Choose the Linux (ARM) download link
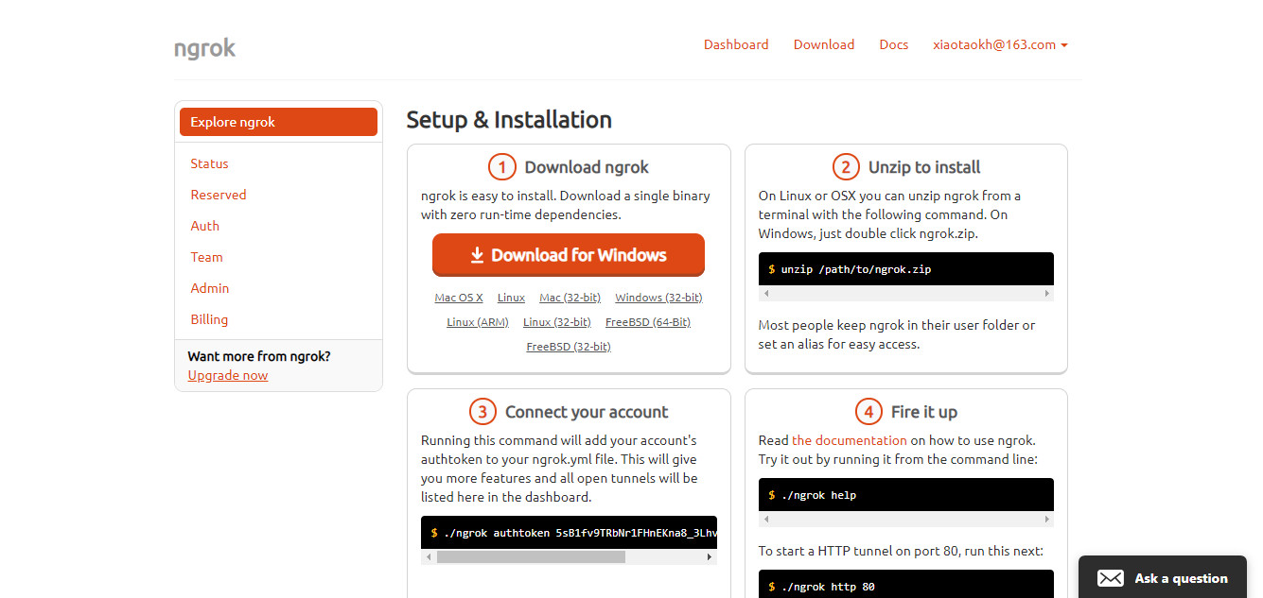Viewport: 1263px width, 598px height. coord(478,322)
